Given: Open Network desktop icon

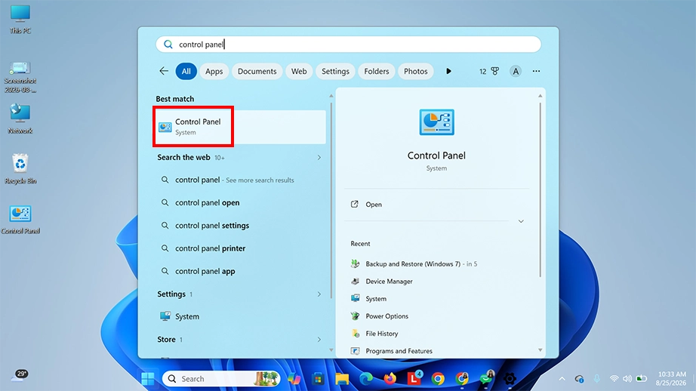Looking at the screenshot, I should pyautogui.click(x=20, y=119).
